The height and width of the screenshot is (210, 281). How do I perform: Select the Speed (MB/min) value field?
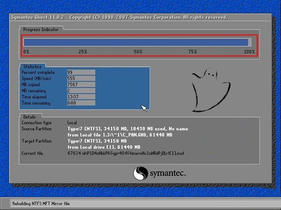click(81, 78)
